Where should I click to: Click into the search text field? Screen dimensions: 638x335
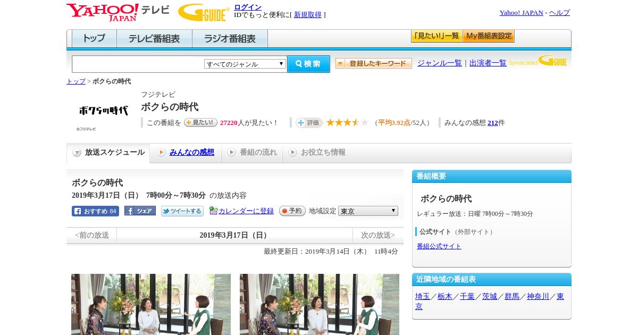tap(138, 64)
